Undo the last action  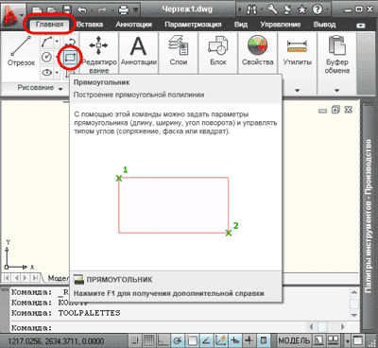point(82,10)
